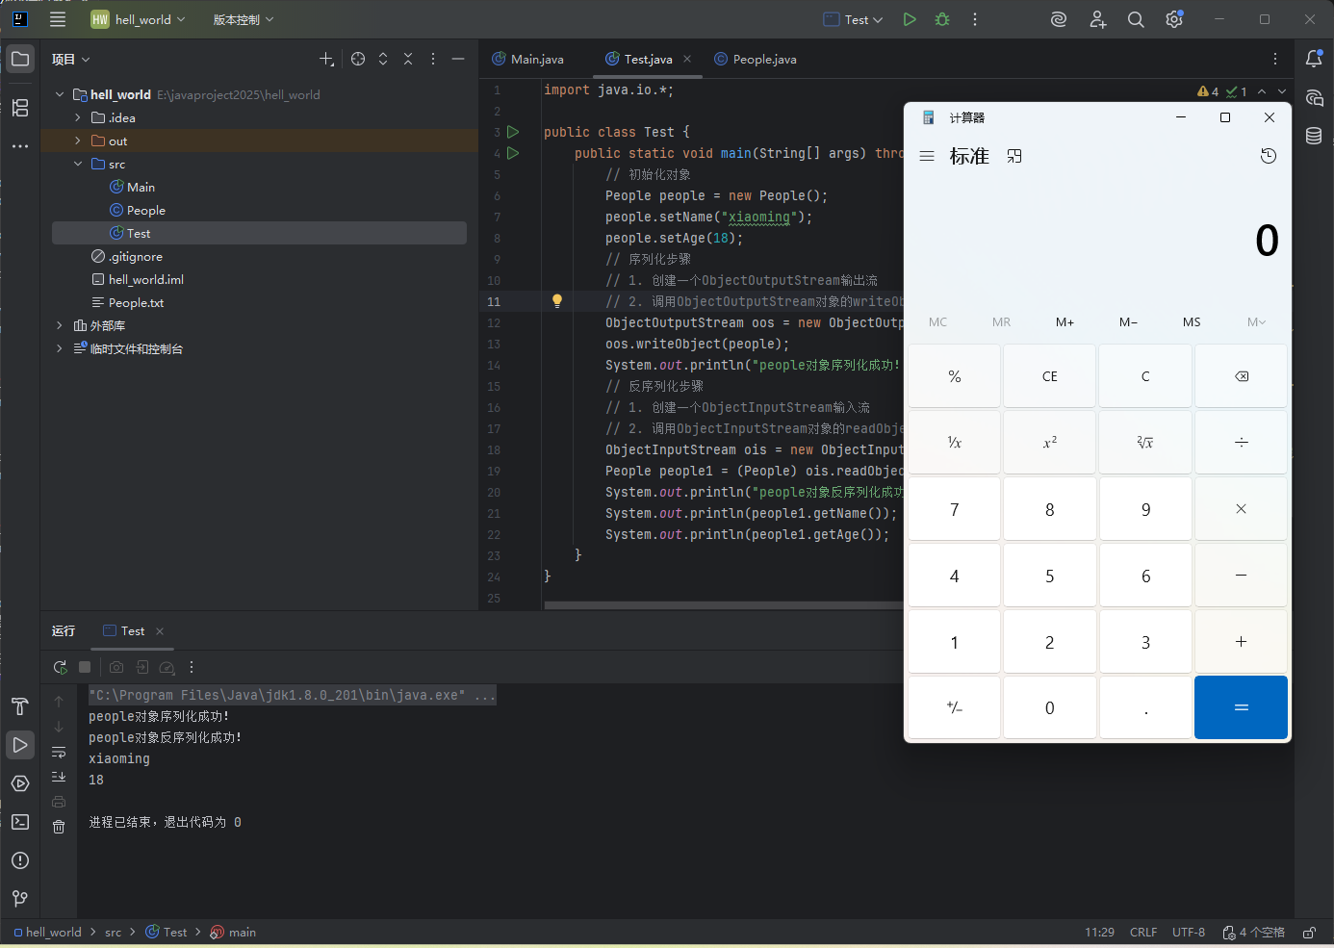Open the Git tool window icon
The height and width of the screenshot is (948, 1334).
[x=20, y=898]
